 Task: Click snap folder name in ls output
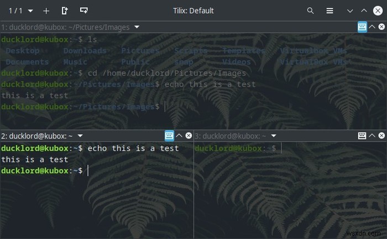pos(184,62)
